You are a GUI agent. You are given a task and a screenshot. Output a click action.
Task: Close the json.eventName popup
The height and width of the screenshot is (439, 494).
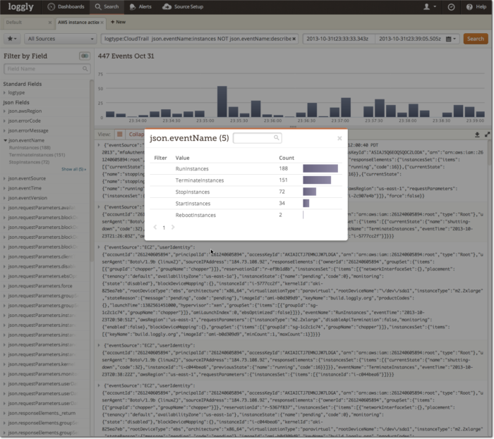pos(339,139)
